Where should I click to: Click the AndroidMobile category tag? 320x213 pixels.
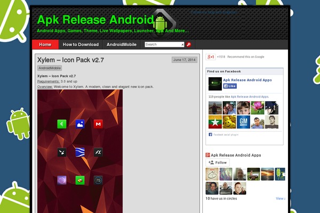[50, 68]
